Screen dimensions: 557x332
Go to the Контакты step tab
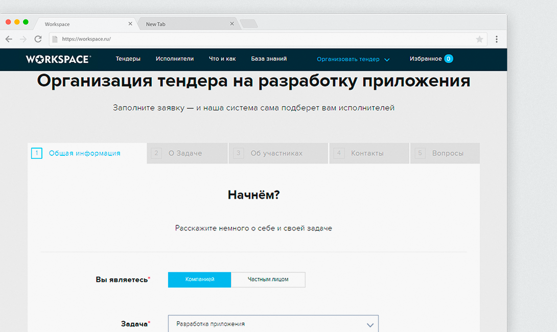coord(369,153)
